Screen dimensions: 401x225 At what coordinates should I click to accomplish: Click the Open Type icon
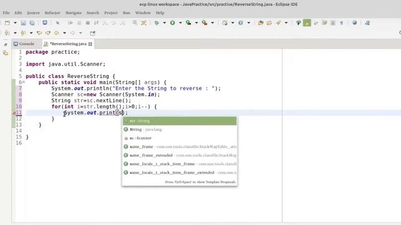coord(261,23)
